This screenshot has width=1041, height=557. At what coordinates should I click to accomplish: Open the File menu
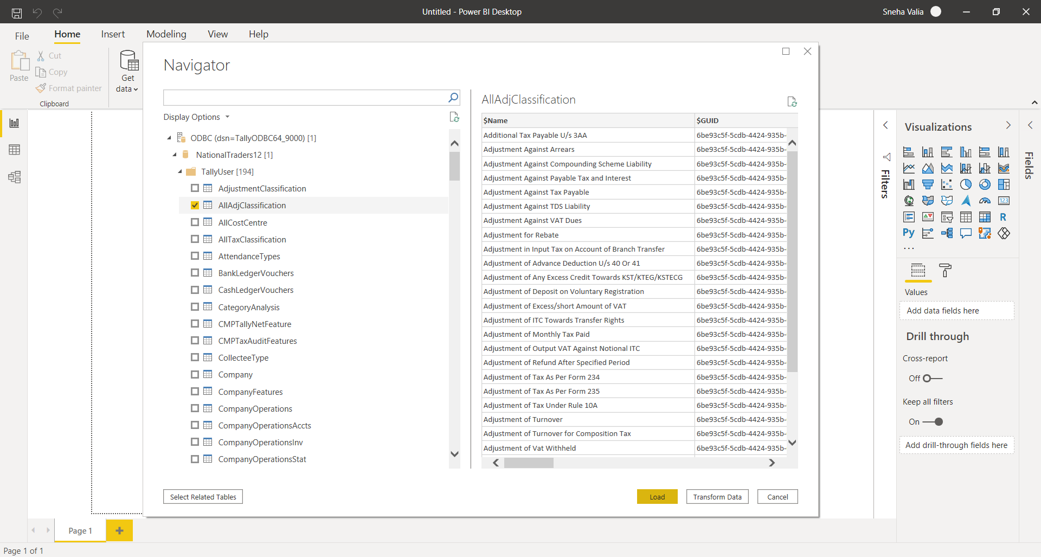pos(22,36)
